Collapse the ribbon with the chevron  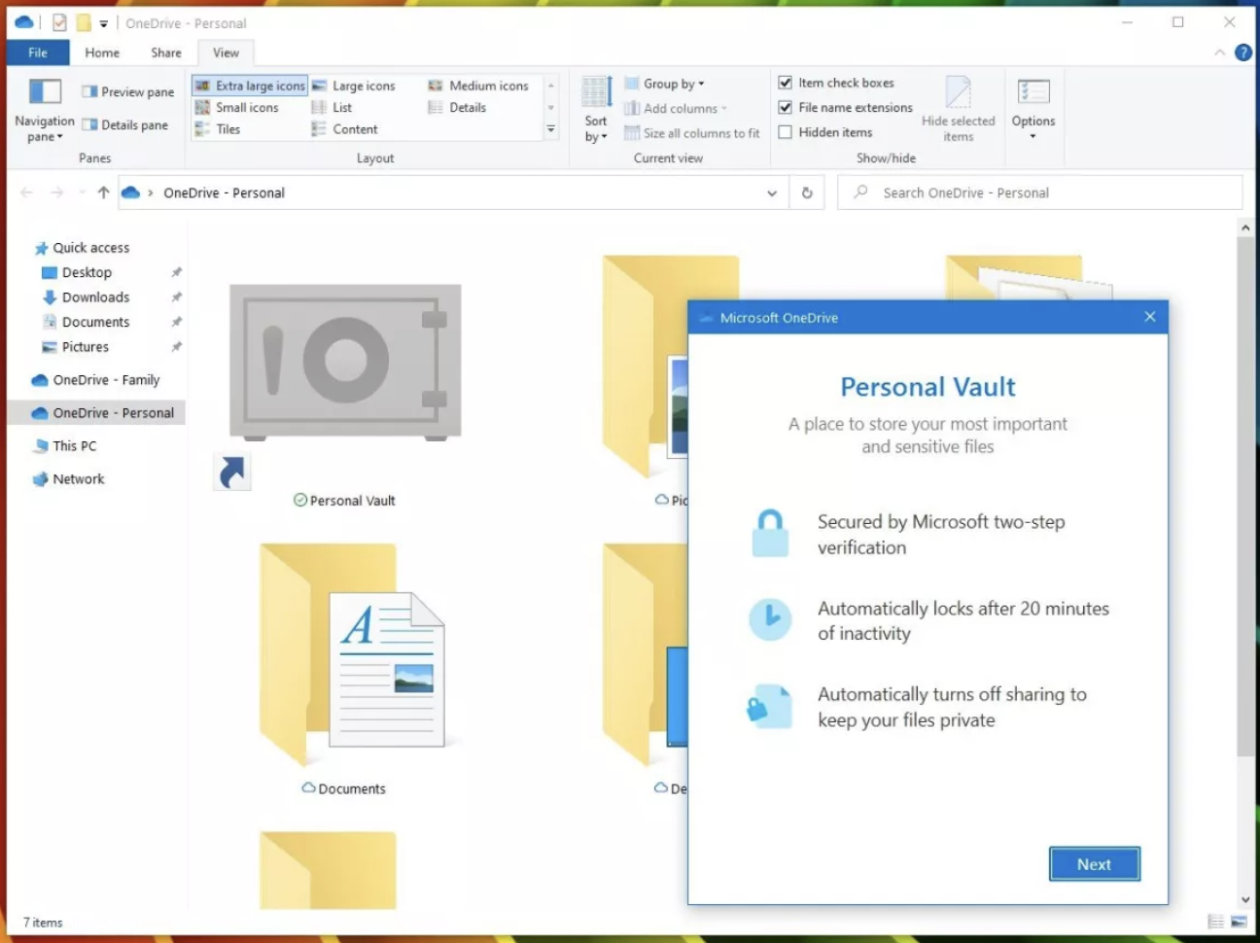1220,52
